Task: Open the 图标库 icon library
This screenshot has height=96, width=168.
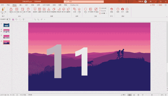Action: [59, 10]
